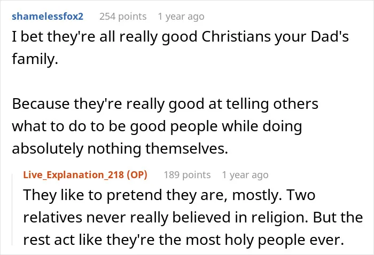Click the word 'Christians' in the top comment
Viewport: 374px width, 255px height.
(236, 37)
